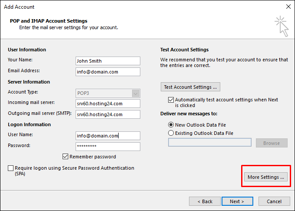This screenshot has height=211, width=295.
Task: Uncheck Automatically test account settings checkbox
Action: pos(171,100)
